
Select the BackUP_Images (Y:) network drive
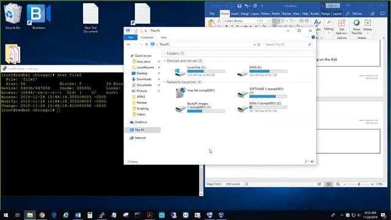200,108
